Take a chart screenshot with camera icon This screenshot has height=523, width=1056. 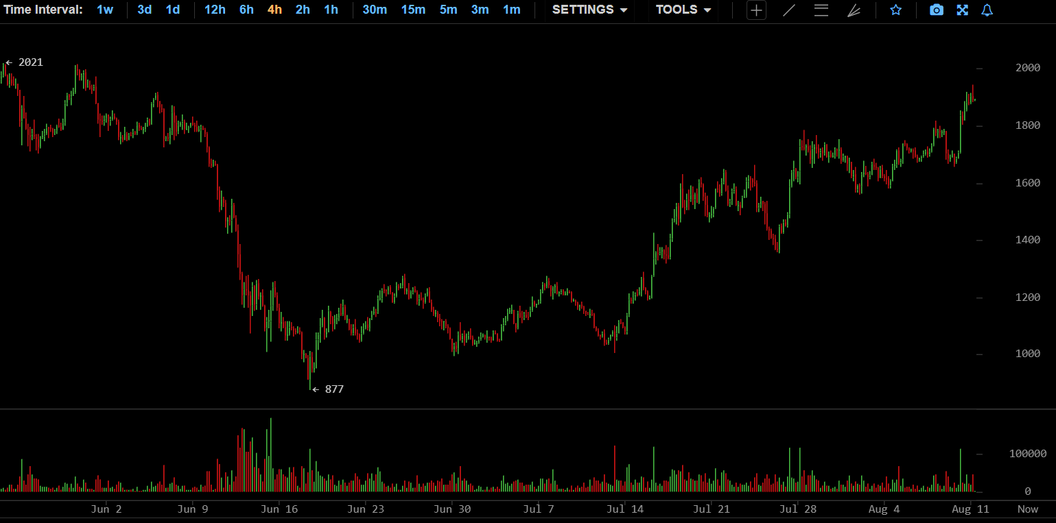(x=936, y=10)
